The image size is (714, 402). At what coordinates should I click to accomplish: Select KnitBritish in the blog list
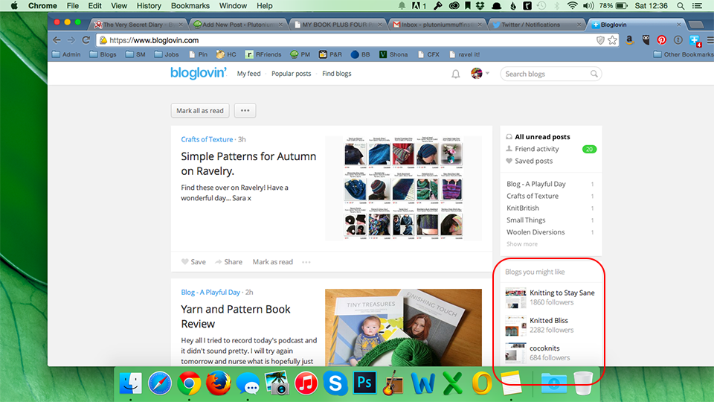pos(523,208)
